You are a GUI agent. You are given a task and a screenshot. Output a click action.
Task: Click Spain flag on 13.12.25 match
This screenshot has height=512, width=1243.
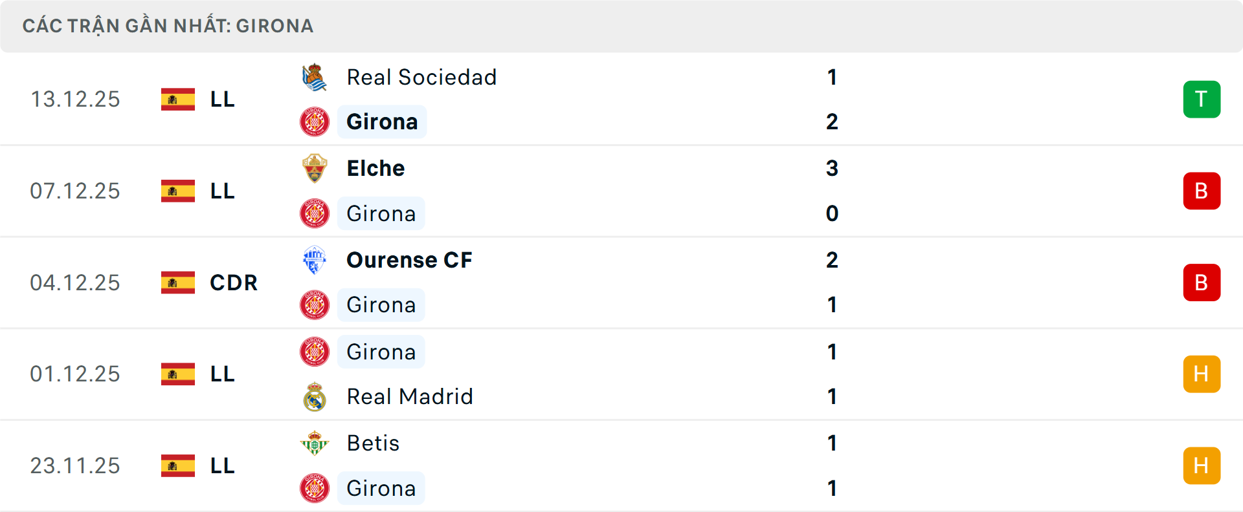178,100
